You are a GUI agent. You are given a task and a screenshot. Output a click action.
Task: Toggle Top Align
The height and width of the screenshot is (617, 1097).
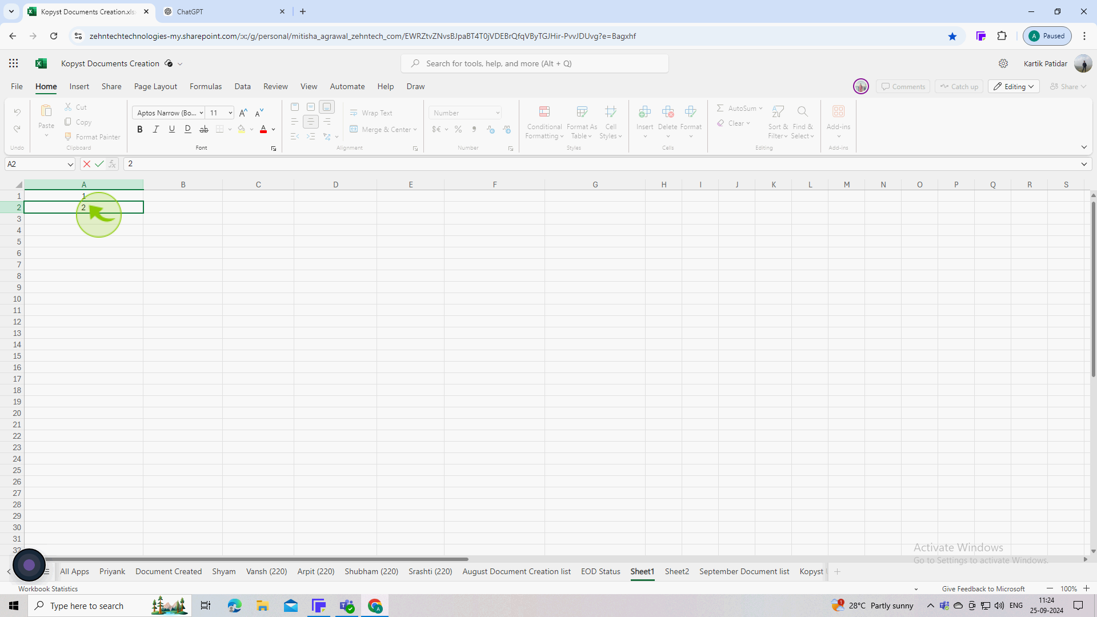click(x=295, y=107)
